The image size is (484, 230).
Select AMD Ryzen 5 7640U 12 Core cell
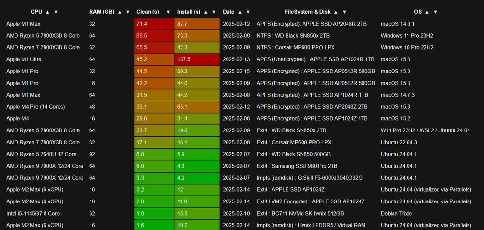[41, 154]
